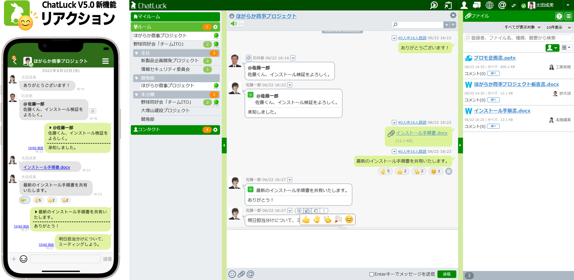Pick the party popper emoji in reaction popup
Image resolution: width=574 pixels, height=280 pixels.
338,220
